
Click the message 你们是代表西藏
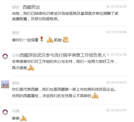pyautogui.click(x=64, y=93)
